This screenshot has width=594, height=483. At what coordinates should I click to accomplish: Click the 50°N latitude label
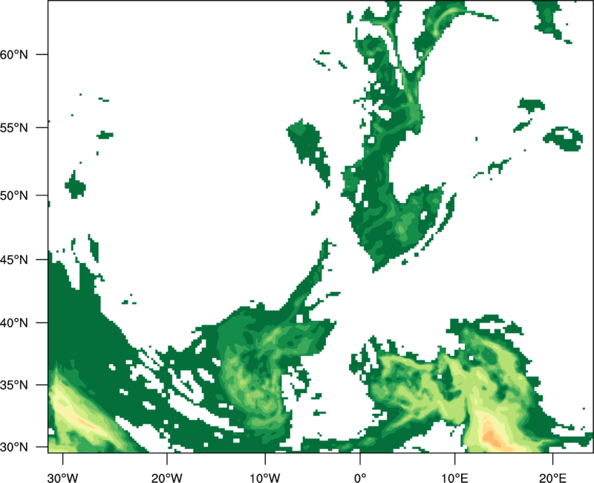coord(14,195)
